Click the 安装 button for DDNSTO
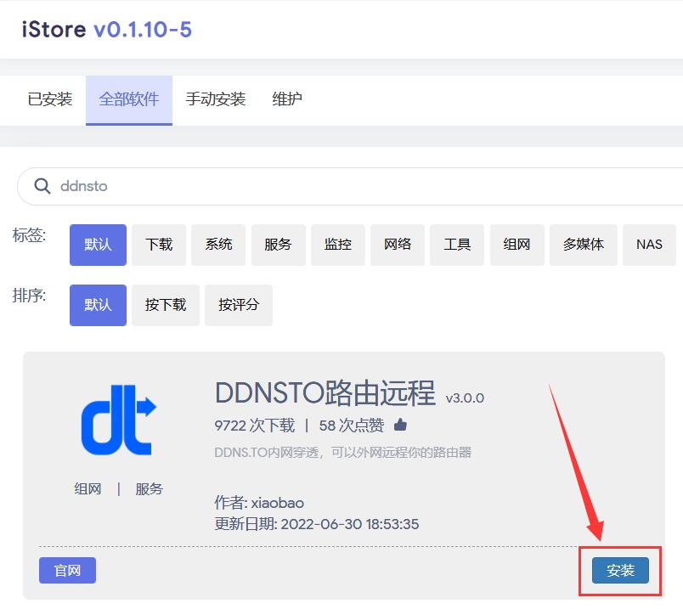The height and width of the screenshot is (609, 683). [x=620, y=571]
